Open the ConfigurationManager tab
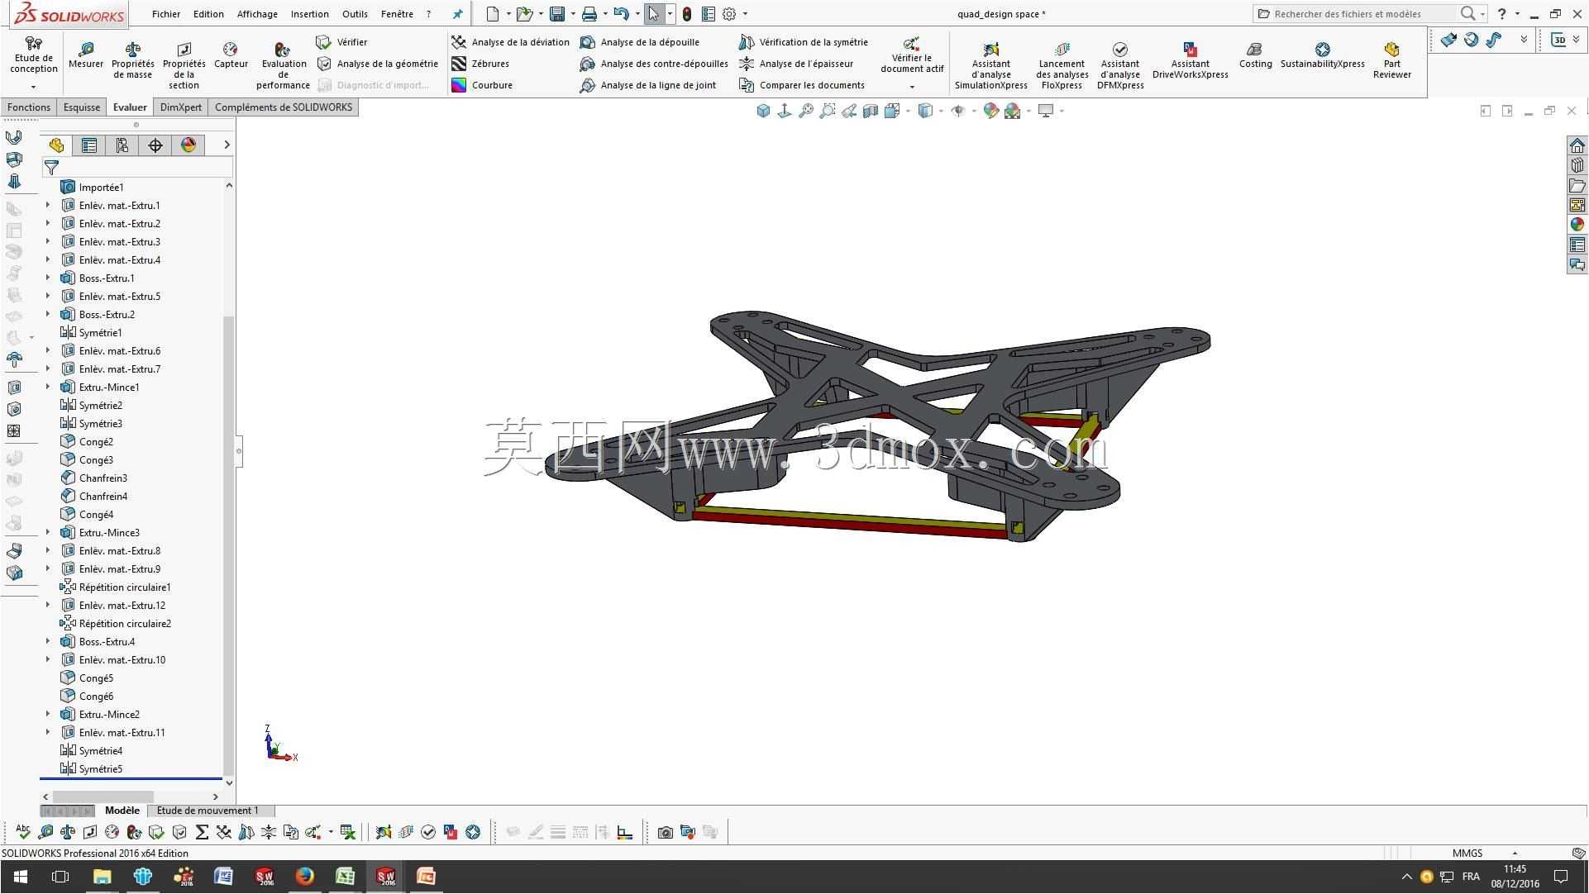The width and height of the screenshot is (1589, 894). (122, 145)
